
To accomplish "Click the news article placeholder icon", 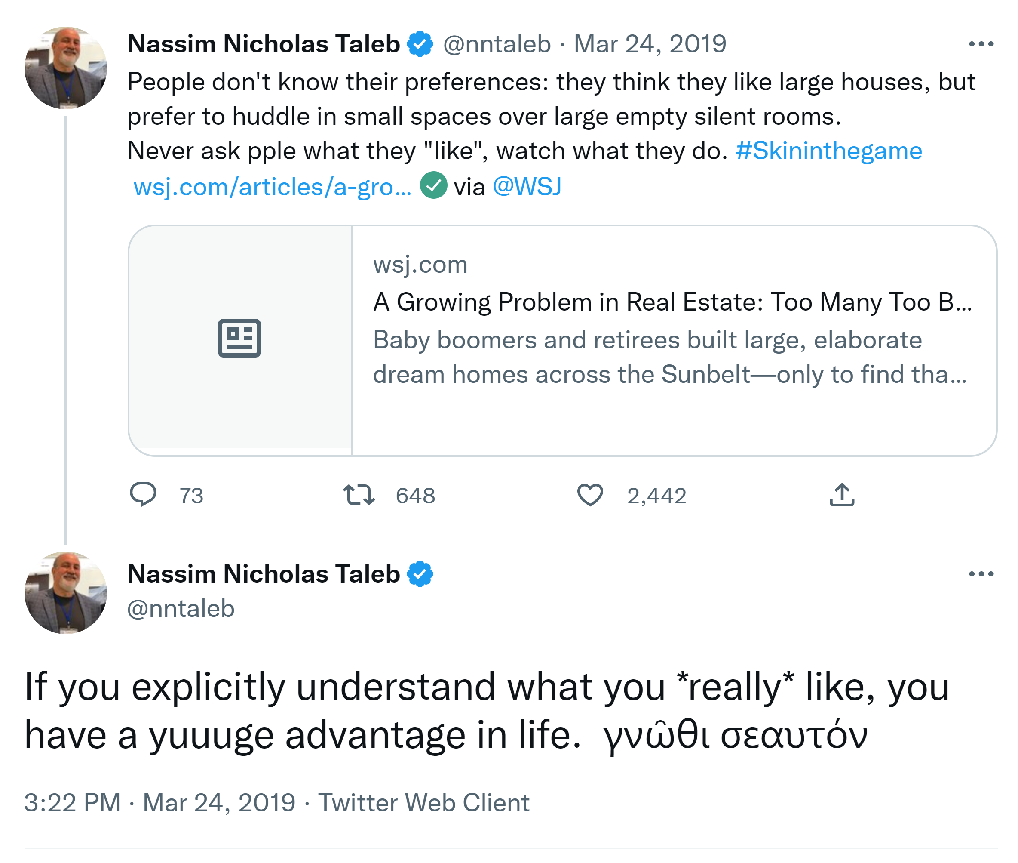I will point(239,338).
